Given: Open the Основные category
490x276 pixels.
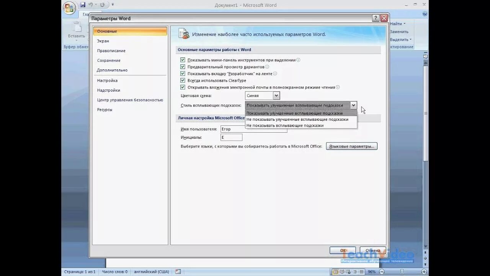Looking at the screenshot, I should click(x=130, y=31).
